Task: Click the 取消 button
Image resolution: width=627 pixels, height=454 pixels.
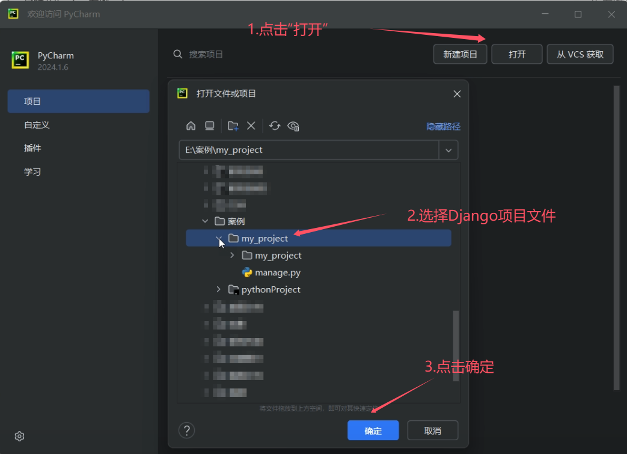Action: [x=433, y=431]
